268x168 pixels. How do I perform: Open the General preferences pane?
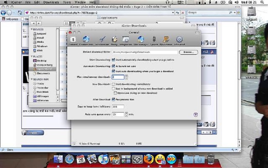click(x=73, y=41)
